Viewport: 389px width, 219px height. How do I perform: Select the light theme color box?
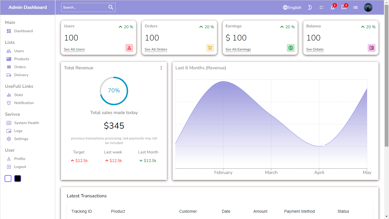8,178
